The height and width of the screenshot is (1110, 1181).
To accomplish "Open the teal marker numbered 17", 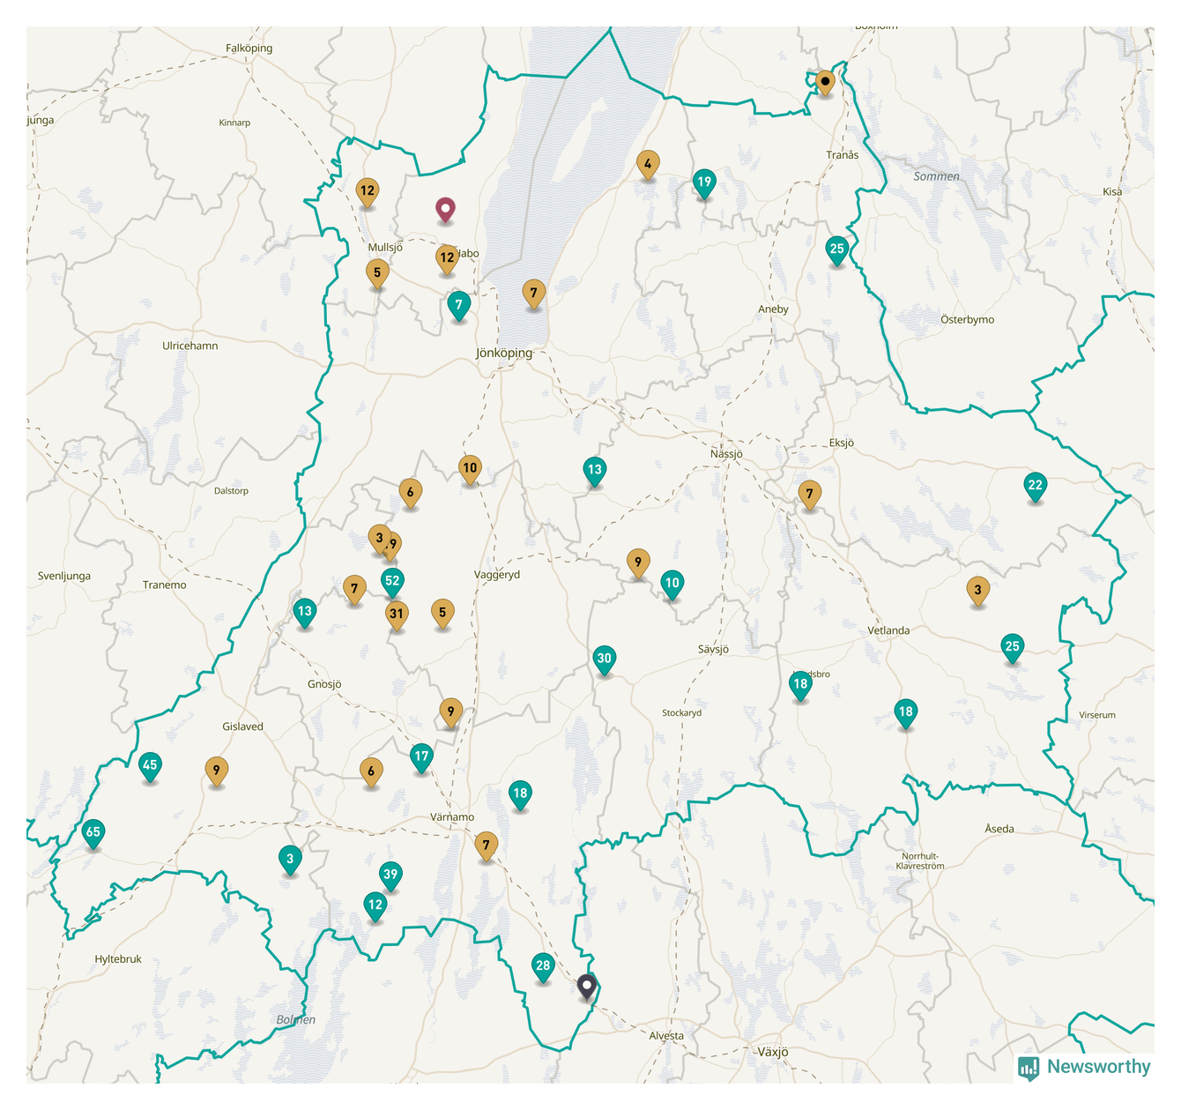I will 421,756.
